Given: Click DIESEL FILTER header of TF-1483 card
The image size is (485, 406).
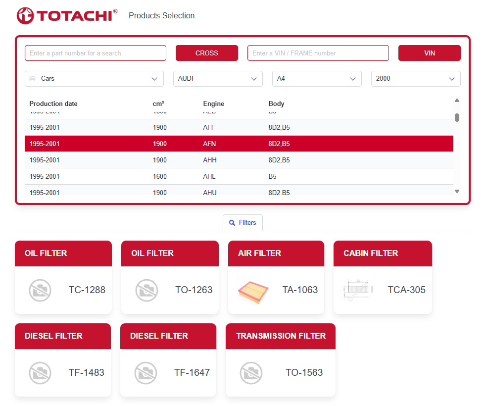Looking at the screenshot, I should tap(63, 336).
